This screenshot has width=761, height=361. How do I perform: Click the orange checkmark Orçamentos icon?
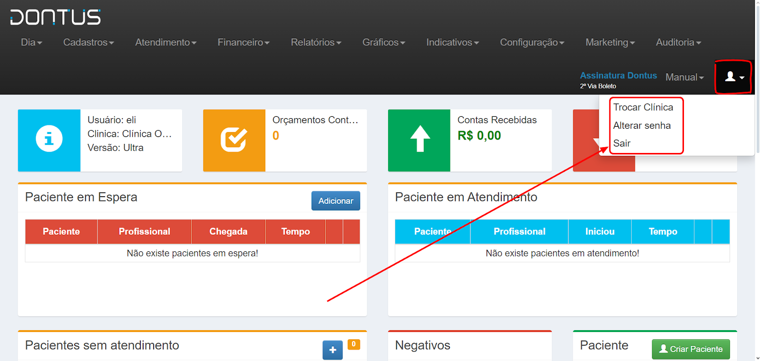click(x=234, y=140)
